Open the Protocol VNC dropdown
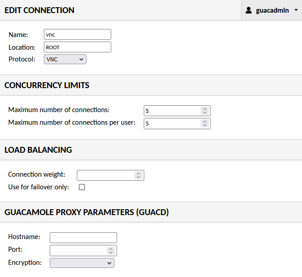The width and height of the screenshot is (302, 277). click(x=65, y=59)
